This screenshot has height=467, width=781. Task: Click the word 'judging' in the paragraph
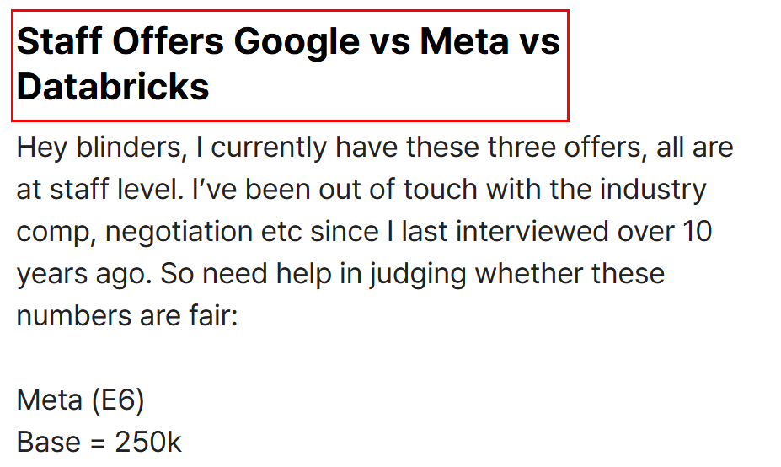(x=417, y=276)
